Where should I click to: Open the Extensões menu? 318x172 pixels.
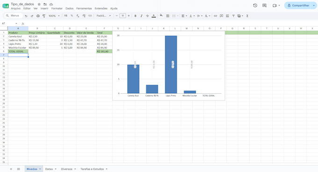click(x=101, y=8)
